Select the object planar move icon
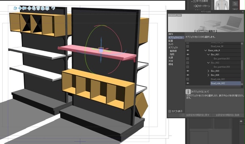The height and width of the screenshot is (144, 245). (x=29, y=8)
